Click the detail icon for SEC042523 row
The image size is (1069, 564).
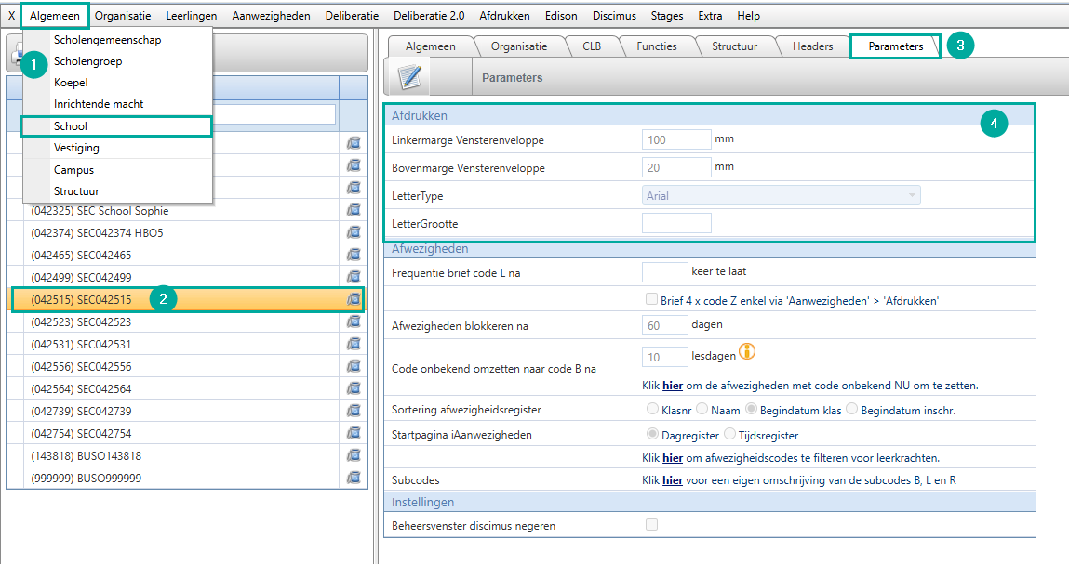coord(354,321)
